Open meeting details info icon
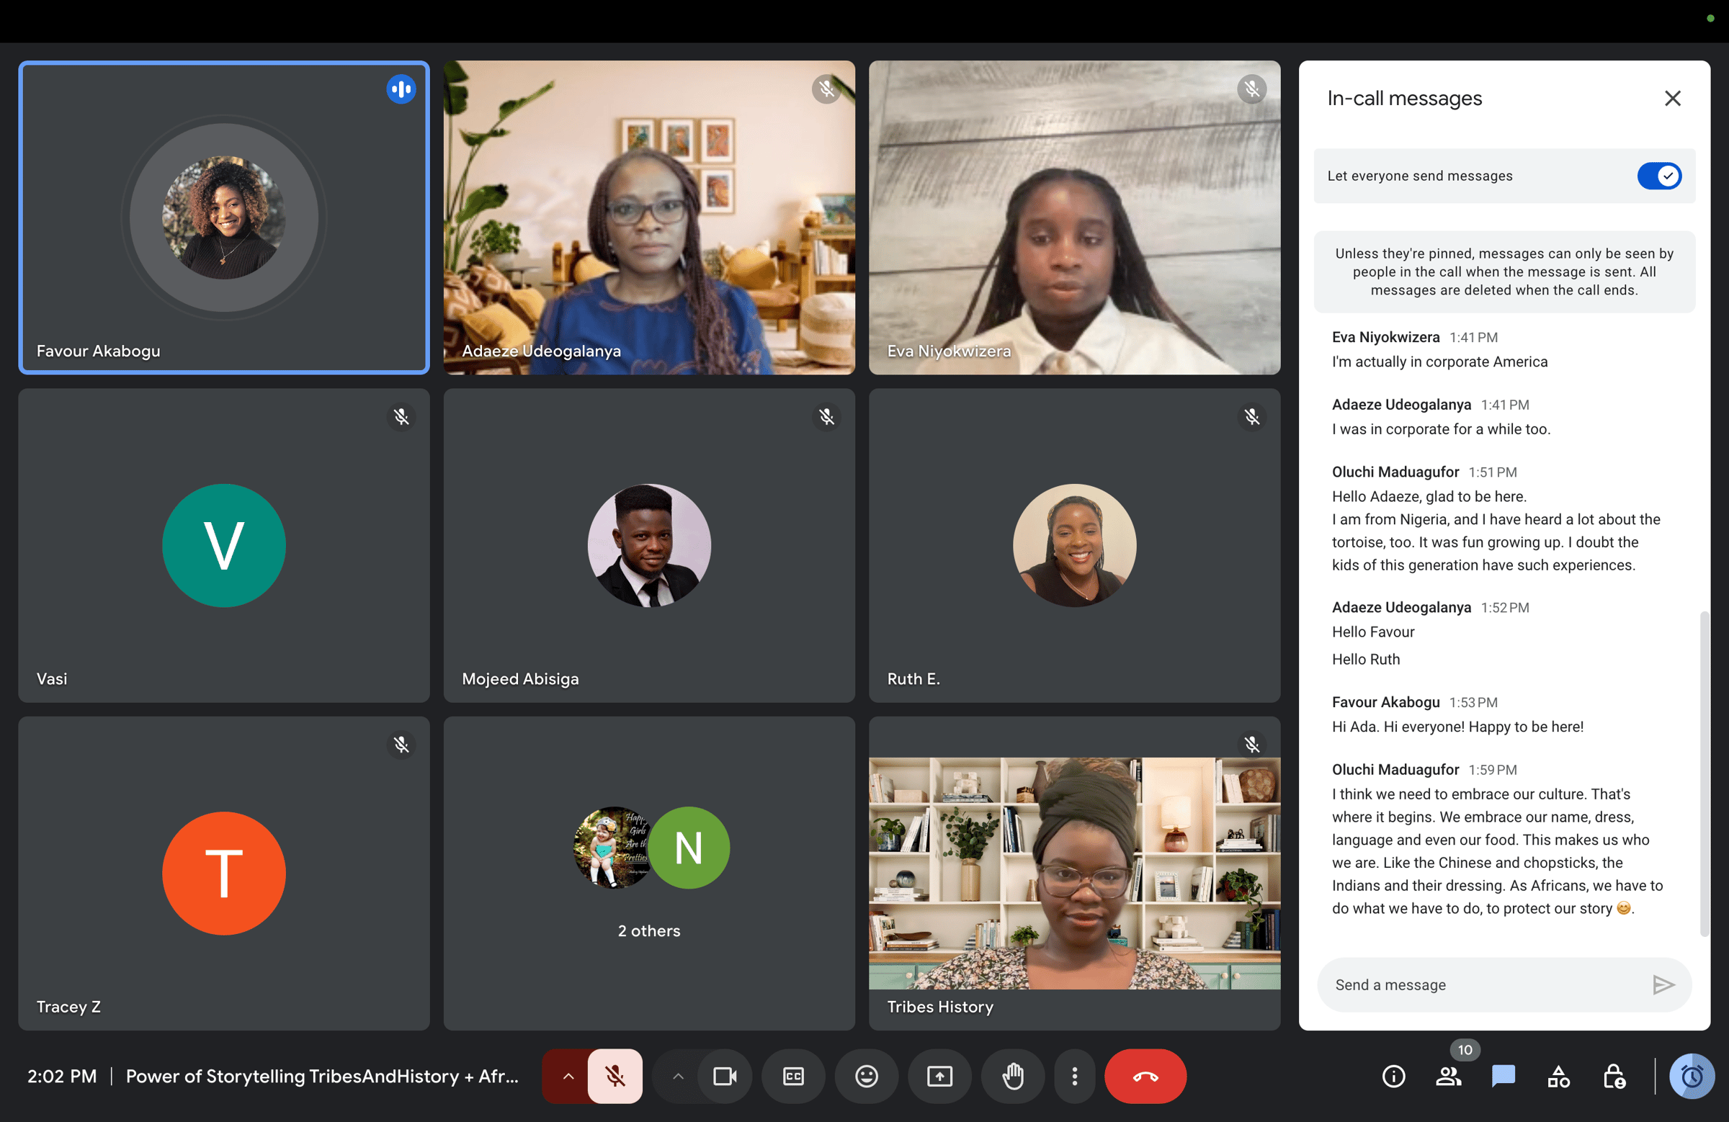Image resolution: width=1729 pixels, height=1122 pixels. [x=1393, y=1075]
